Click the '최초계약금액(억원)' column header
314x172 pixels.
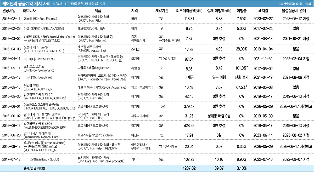coord(189,10)
